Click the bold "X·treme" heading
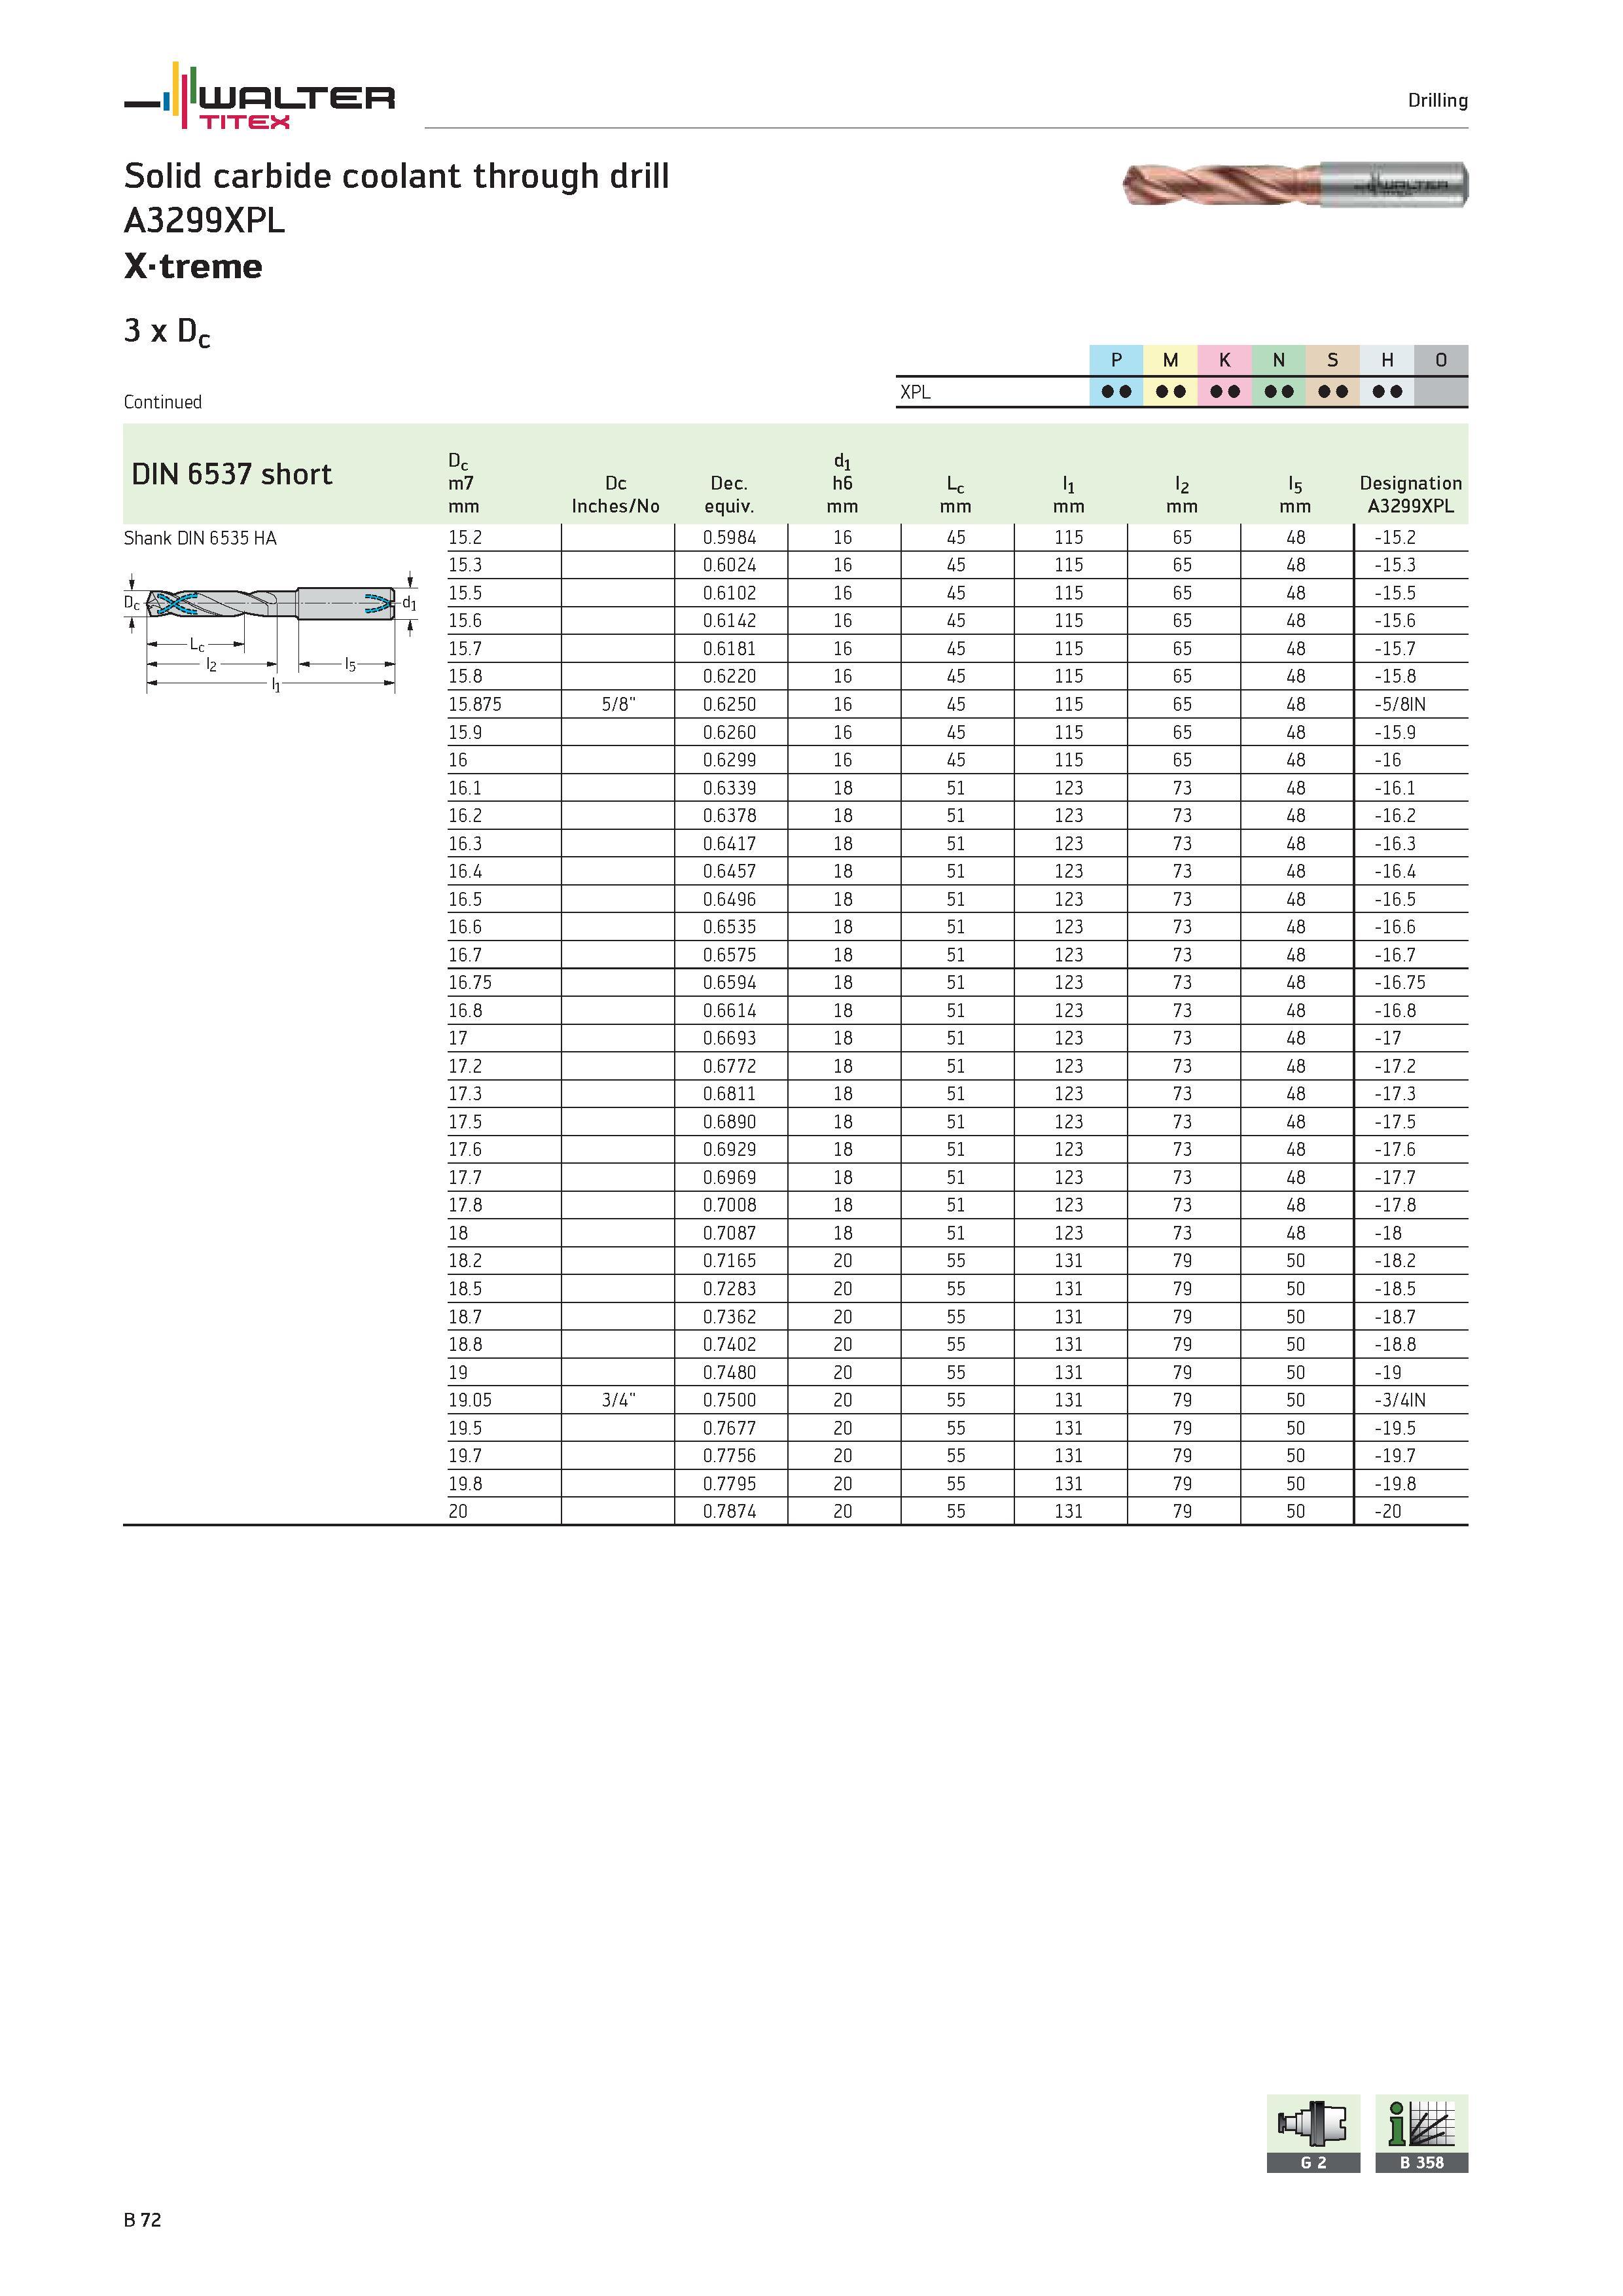This screenshot has width=1623, height=2296. point(193,266)
